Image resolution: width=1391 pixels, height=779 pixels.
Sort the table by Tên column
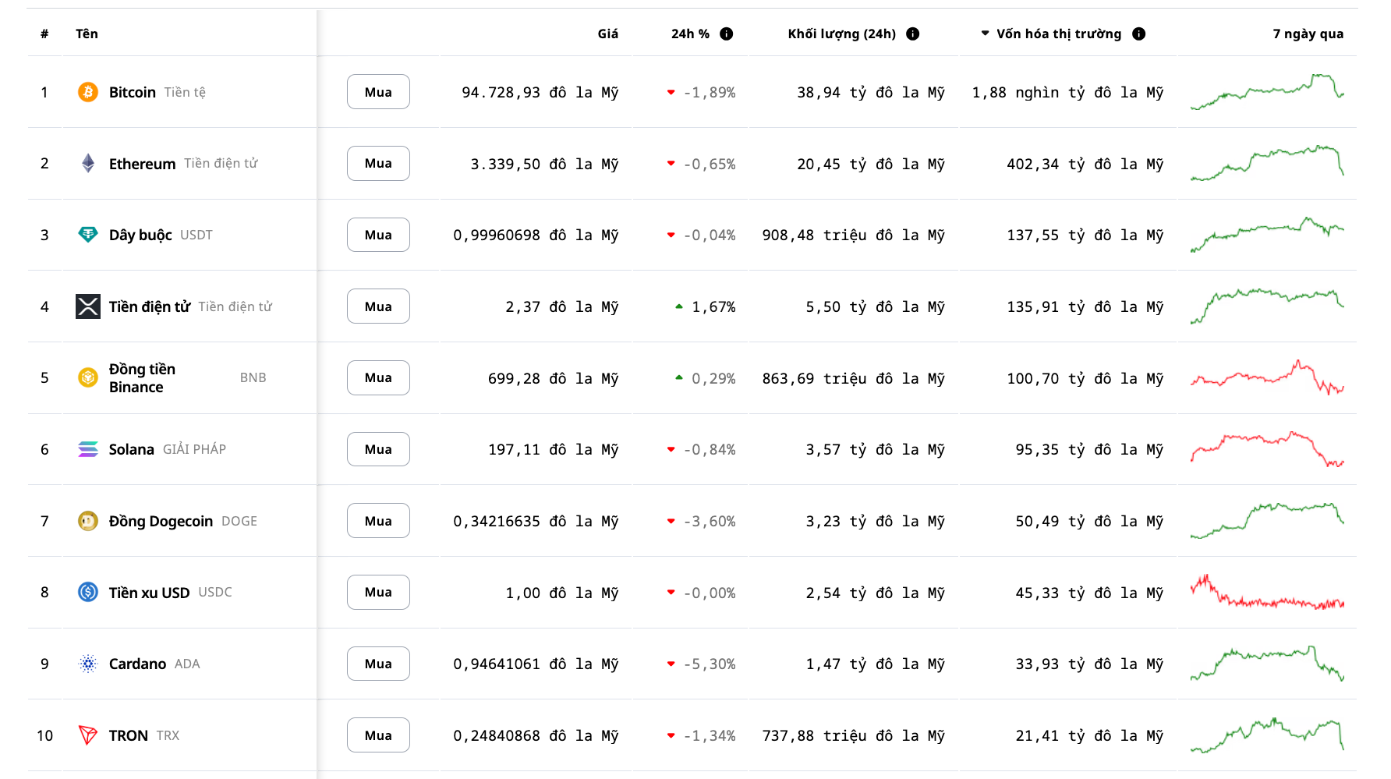87,34
